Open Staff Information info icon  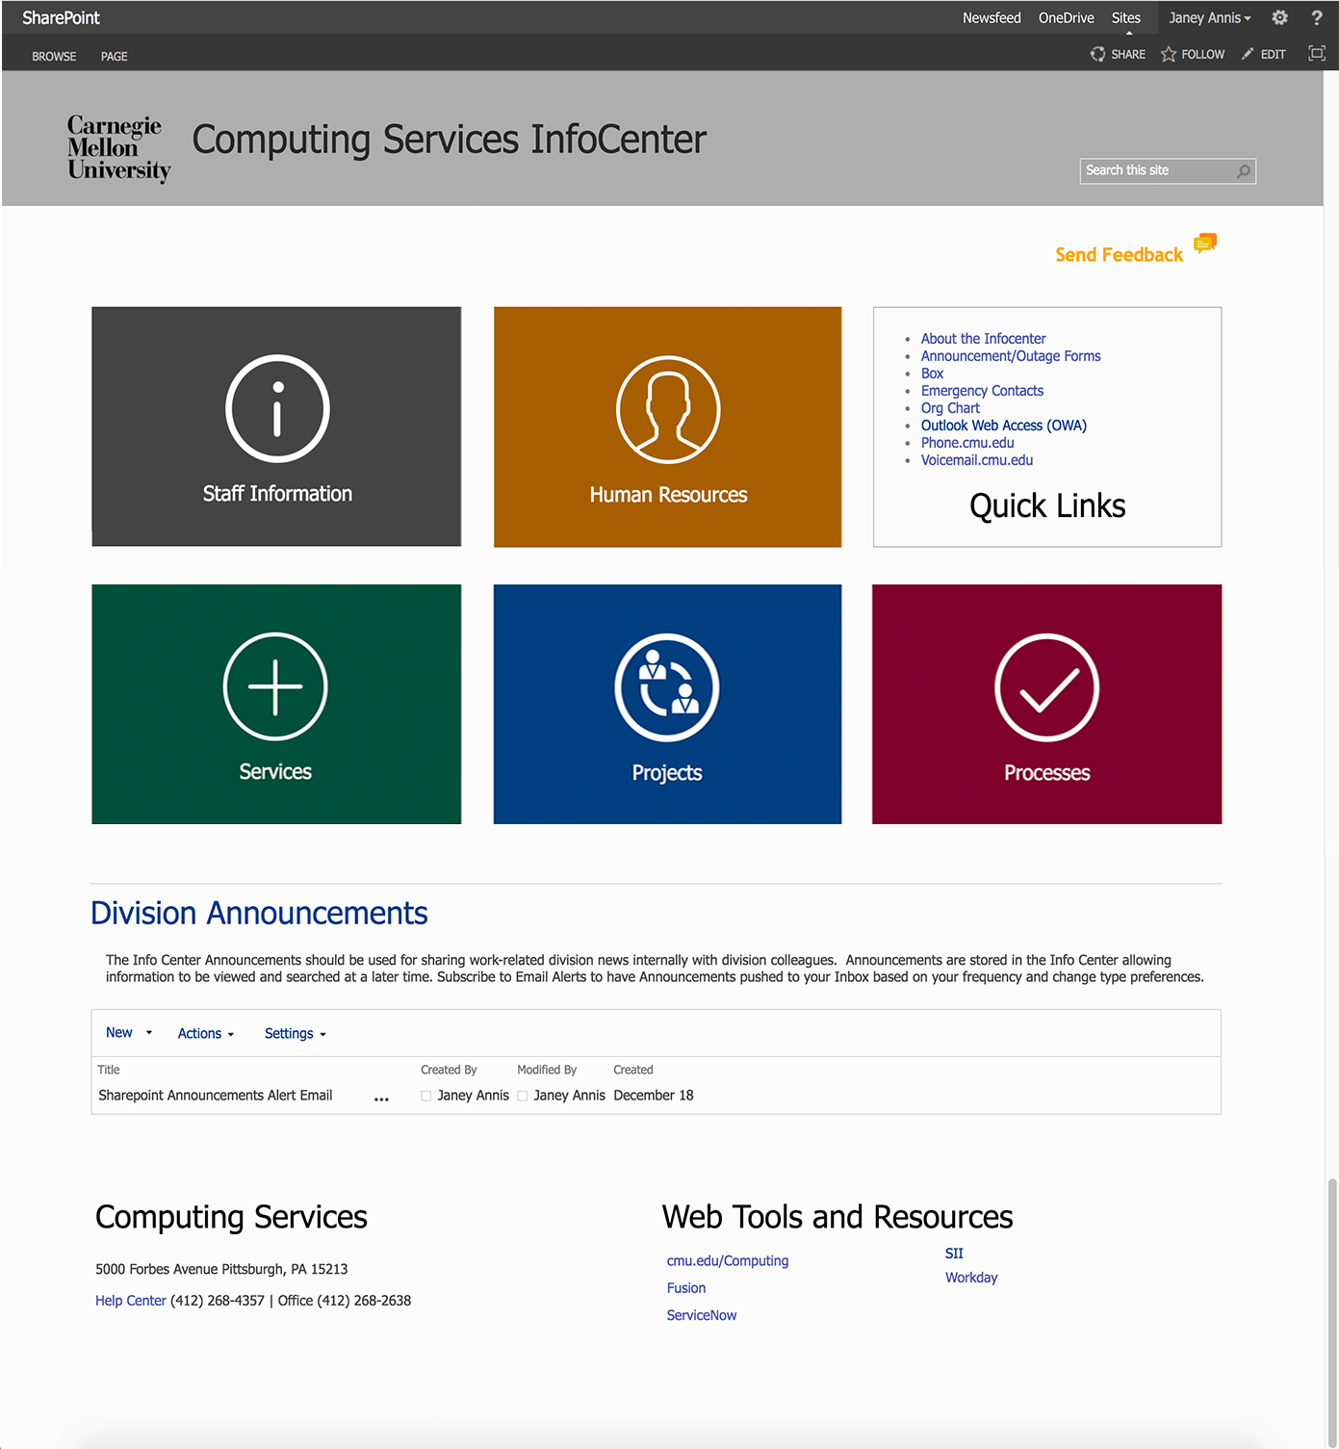click(277, 409)
